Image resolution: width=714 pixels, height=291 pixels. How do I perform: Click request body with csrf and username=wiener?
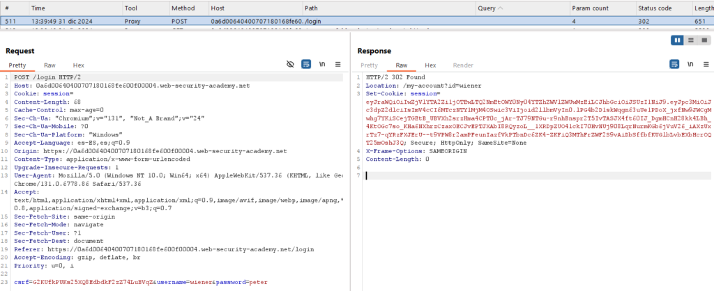click(x=141, y=282)
